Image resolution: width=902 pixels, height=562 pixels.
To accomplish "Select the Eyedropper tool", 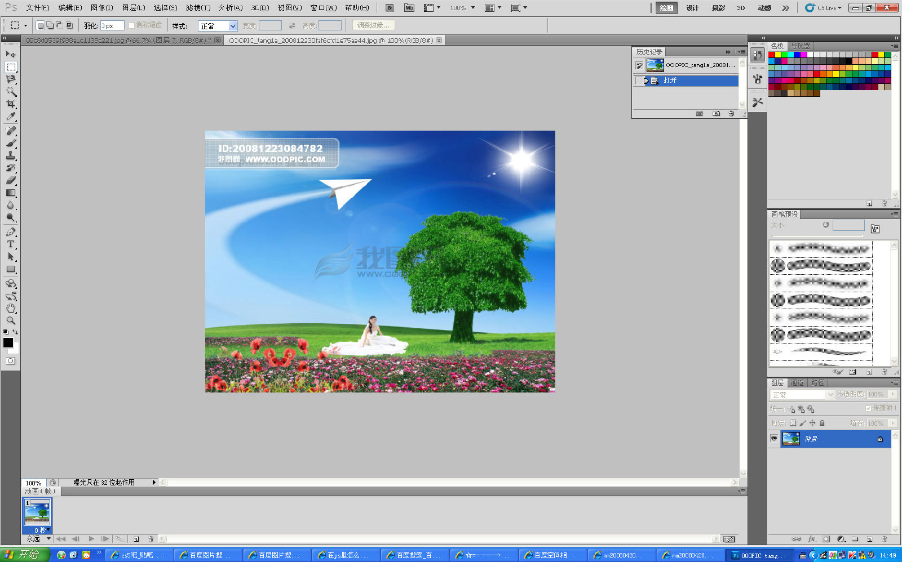I will pos(11,116).
